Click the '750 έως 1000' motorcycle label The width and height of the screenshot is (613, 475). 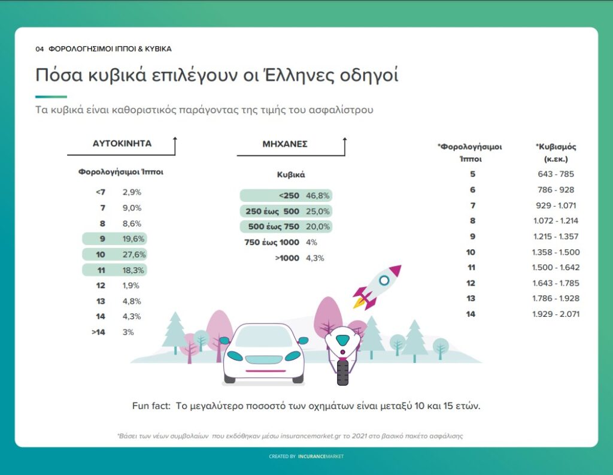click(272, 242)
